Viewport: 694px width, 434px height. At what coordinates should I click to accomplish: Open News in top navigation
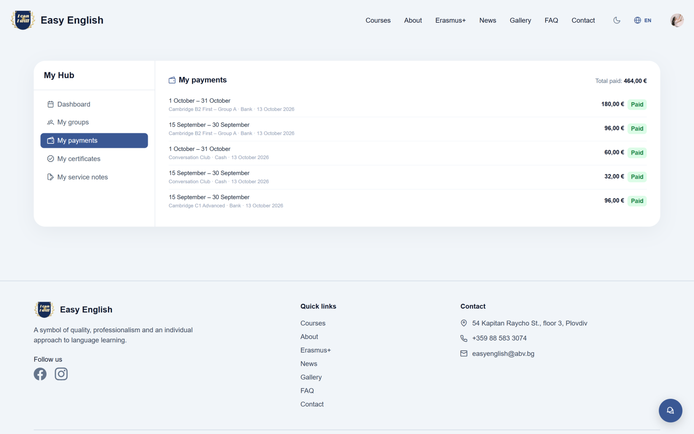click(488, 20)
